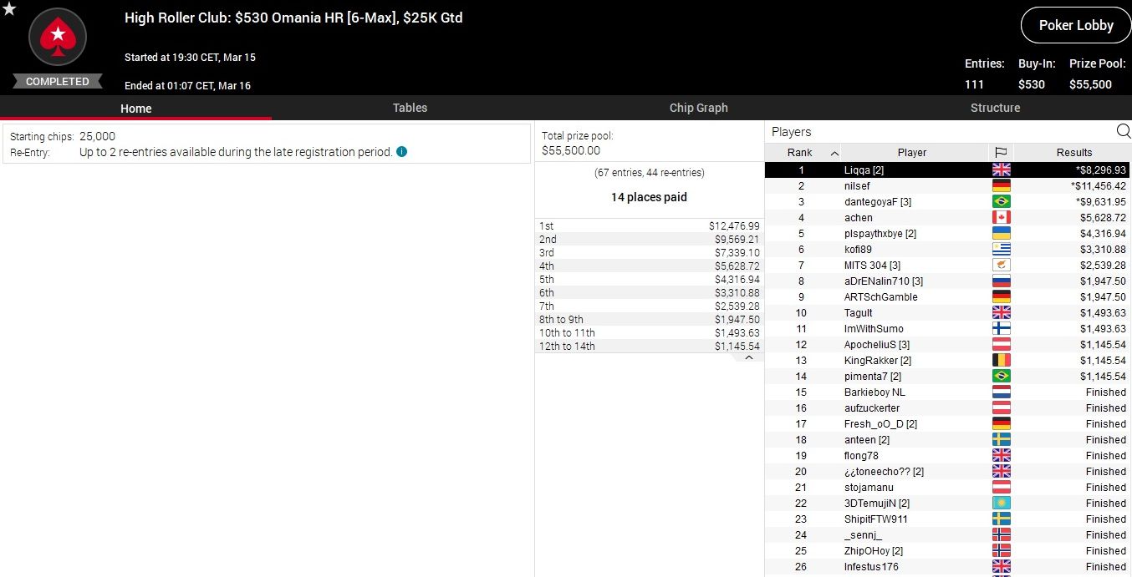The image size is (1132, 577).
Task: Sort by Player column header
Action: click(911, 153)
